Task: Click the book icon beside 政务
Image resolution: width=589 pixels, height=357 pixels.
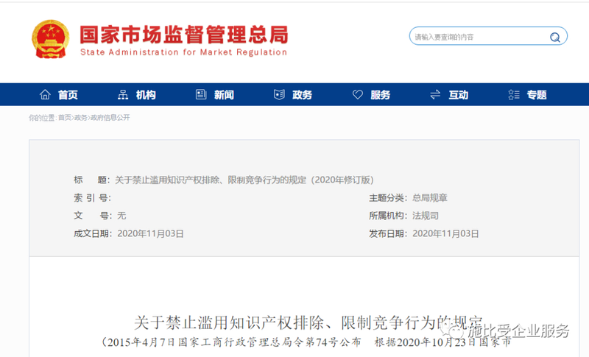Action: [x=279, y=95]
